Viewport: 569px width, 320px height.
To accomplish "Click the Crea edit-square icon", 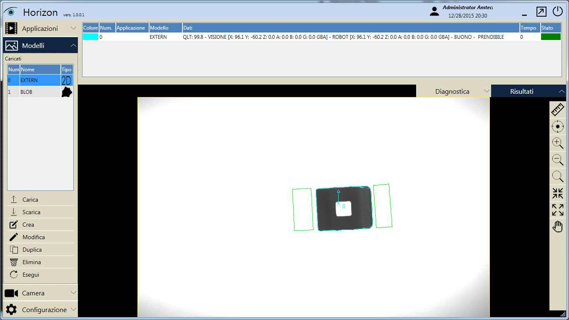I will point(14,225).
